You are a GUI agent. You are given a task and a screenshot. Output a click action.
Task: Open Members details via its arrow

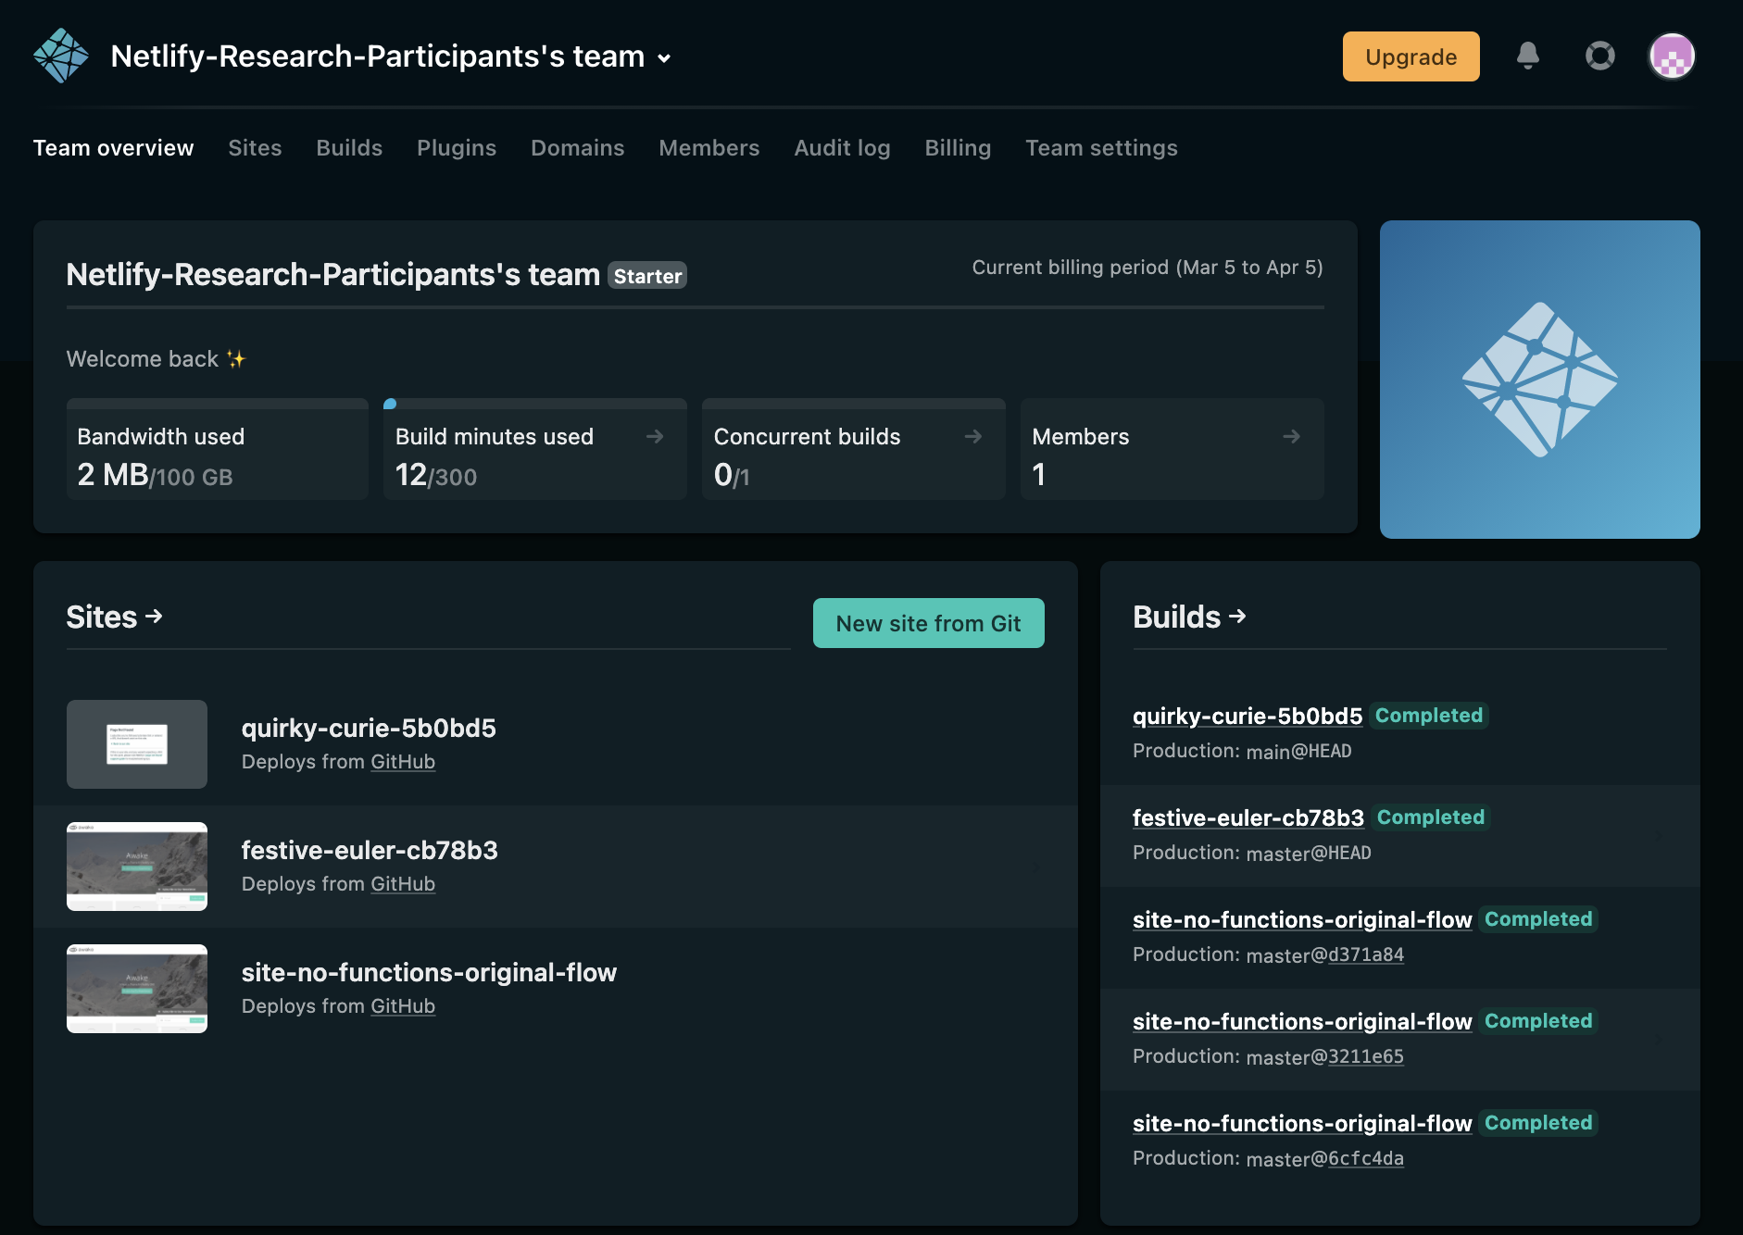[1292, 436]
